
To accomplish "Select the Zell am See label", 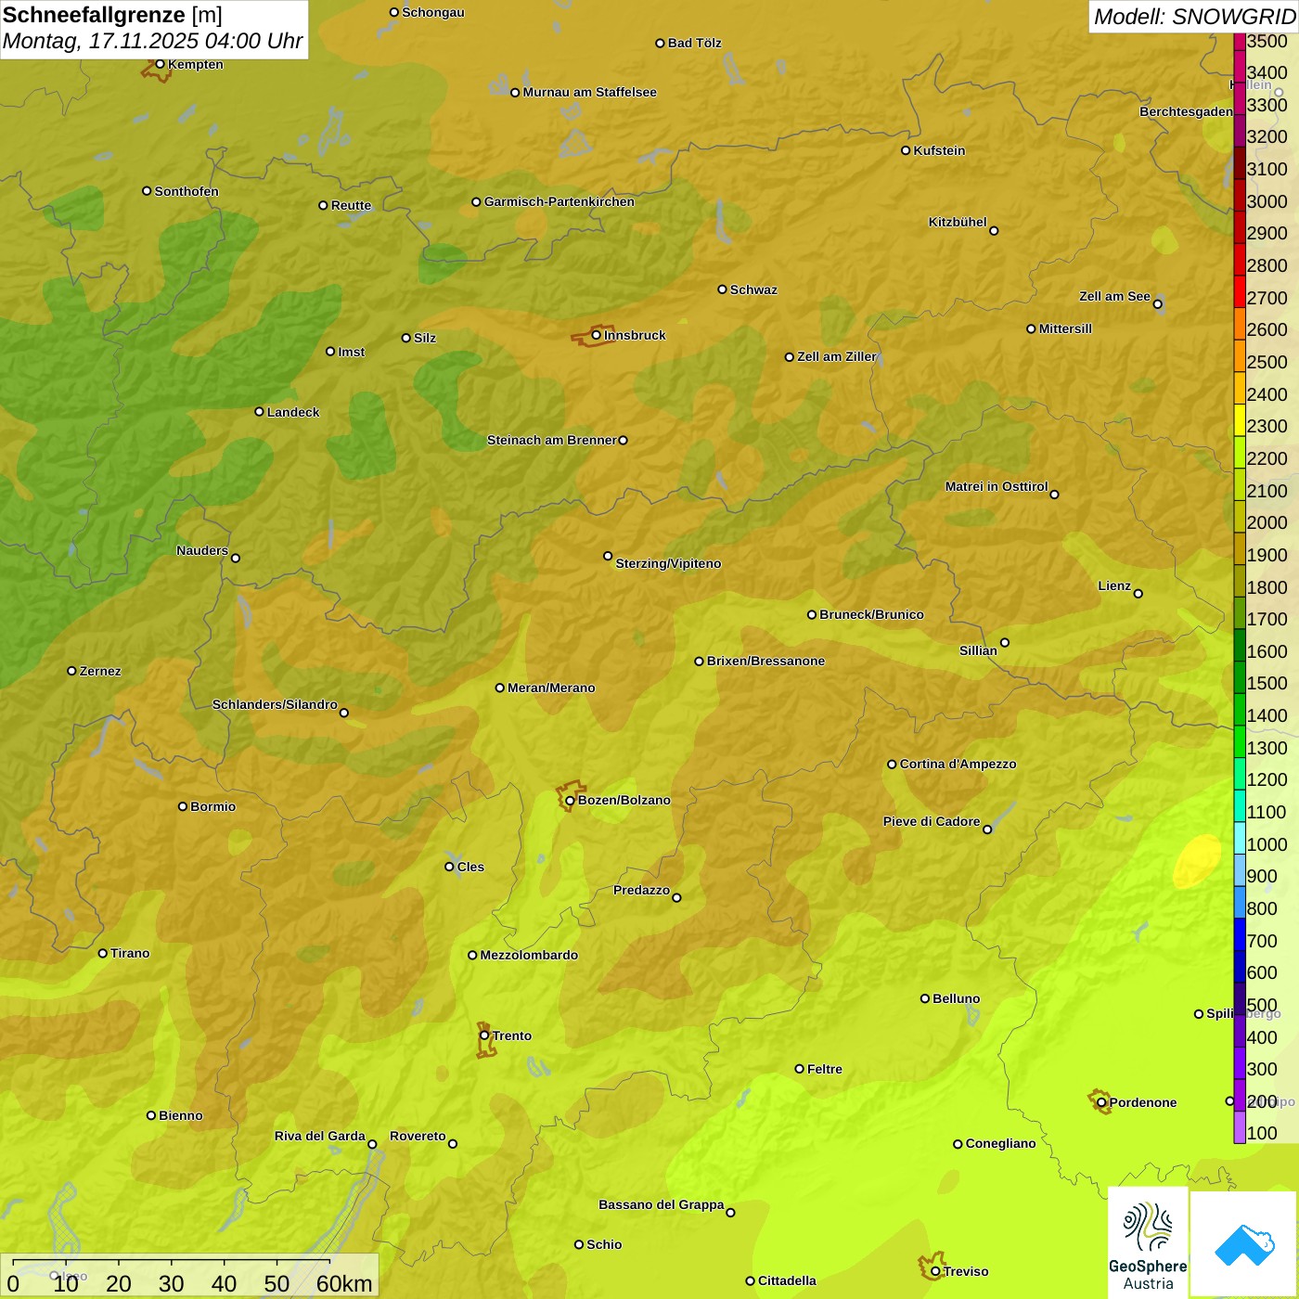I will pyautogui.click(x=1114, y=296).
